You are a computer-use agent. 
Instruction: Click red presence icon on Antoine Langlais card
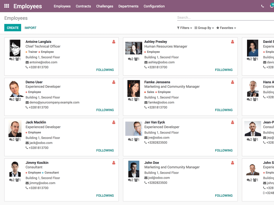114,42
